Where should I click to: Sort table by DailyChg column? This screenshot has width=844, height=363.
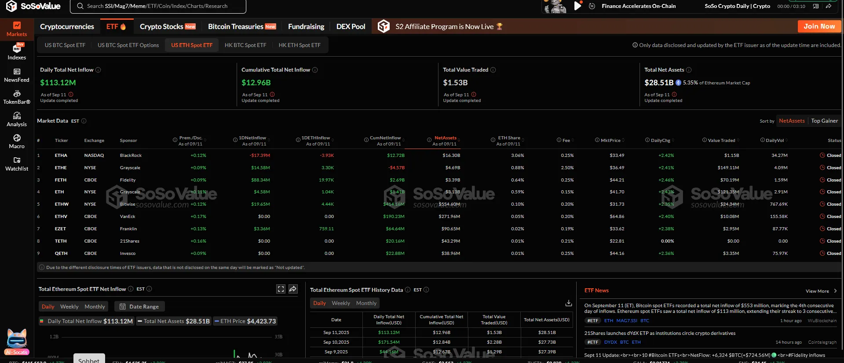(x=661, y=141)
